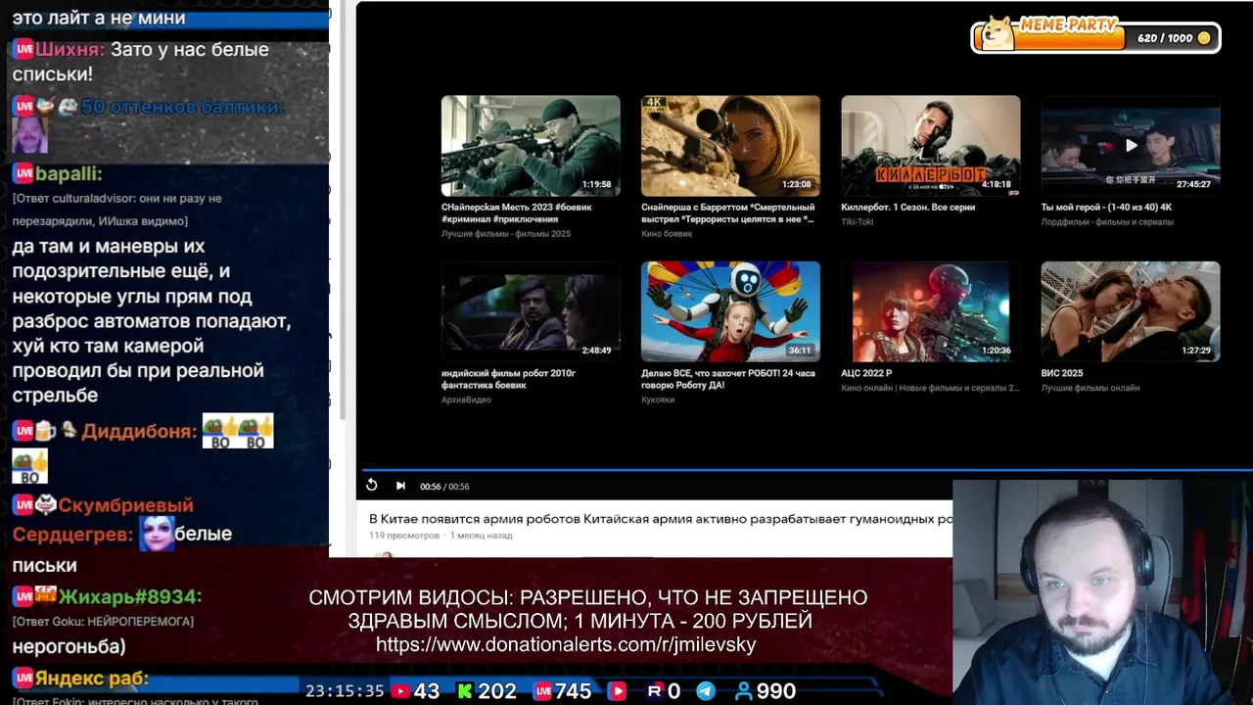
Task: Open the АЦС 2022 Р video thumbnail
Action: [x=930, y=311]
